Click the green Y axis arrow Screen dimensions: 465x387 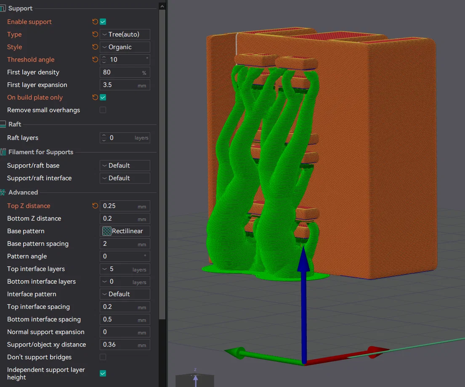(264, 356)
